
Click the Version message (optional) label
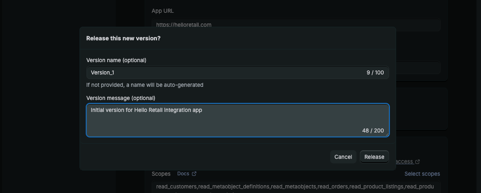tap(121, 98)
